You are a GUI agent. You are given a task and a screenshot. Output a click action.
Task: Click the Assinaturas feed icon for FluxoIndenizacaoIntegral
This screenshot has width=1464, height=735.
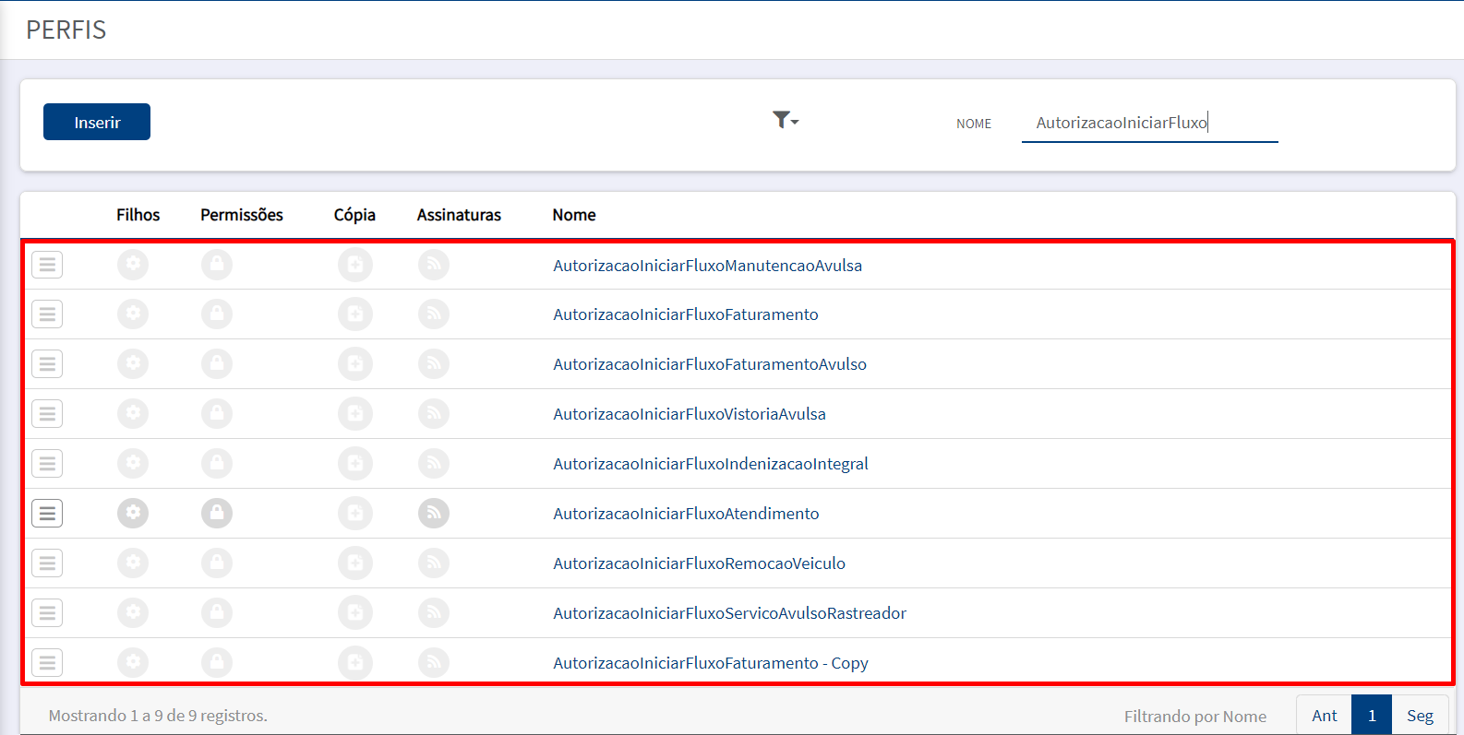pos(434,464)
